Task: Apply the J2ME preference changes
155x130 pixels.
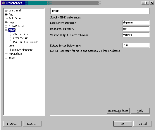Action: point(140,111)
